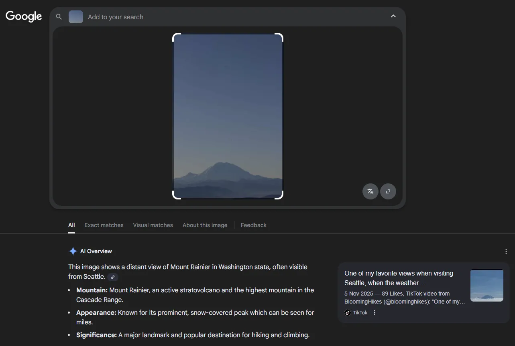Click the Feedback link
Viewport: 515px width, 346px height.
pyautogui.click(x=254, y=225)
